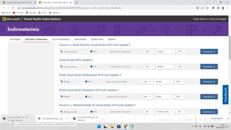
Task: Open language dropdown for Enterprise 2015 trial
Action: pos(164,96)
